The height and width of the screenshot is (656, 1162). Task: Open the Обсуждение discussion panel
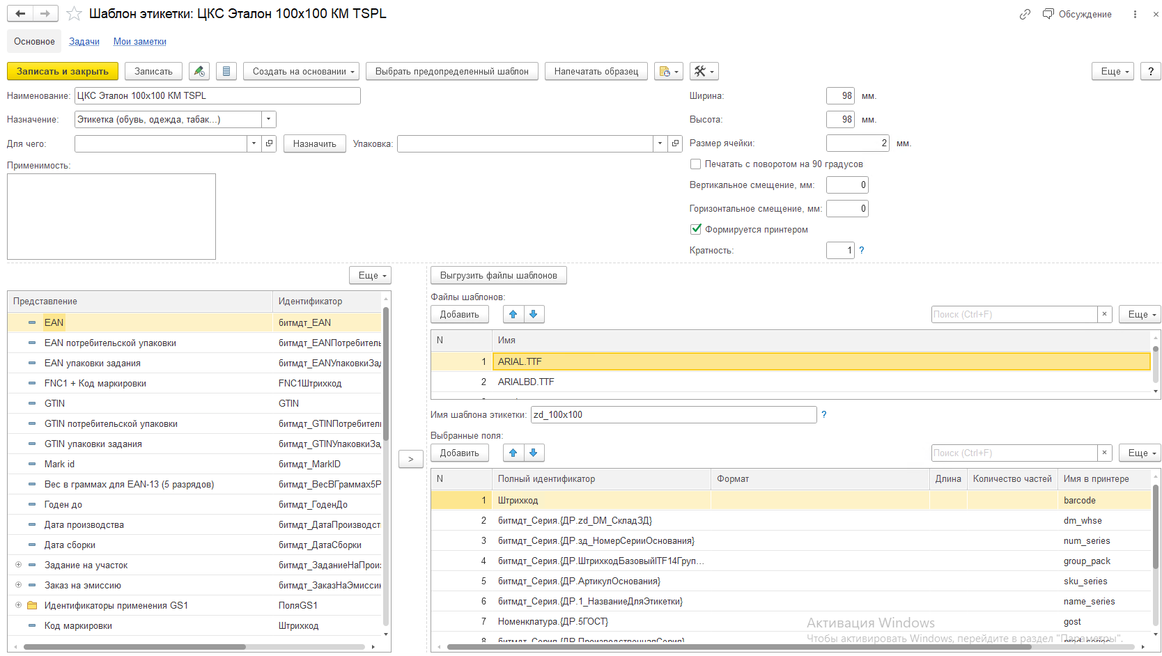click(1077, 14)
